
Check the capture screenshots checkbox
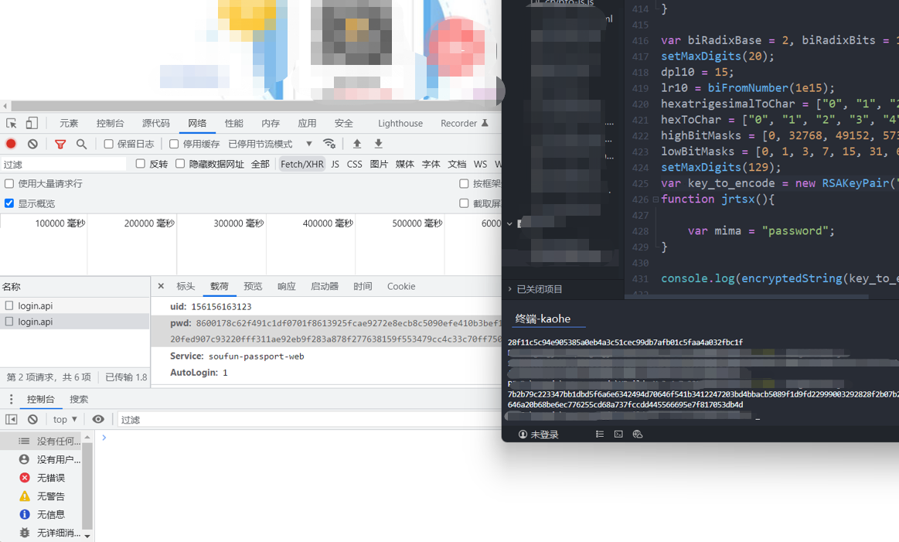[x=464, y=203]
